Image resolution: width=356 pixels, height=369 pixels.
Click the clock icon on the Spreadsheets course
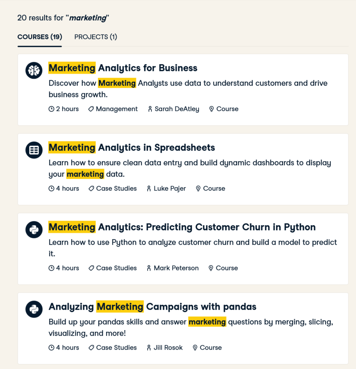[x=52, y=188]
